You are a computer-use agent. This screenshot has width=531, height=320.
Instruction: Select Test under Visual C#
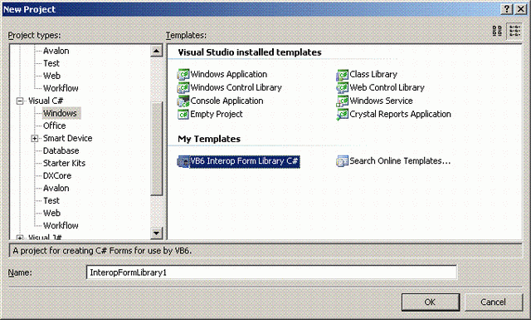pos(51,200)
